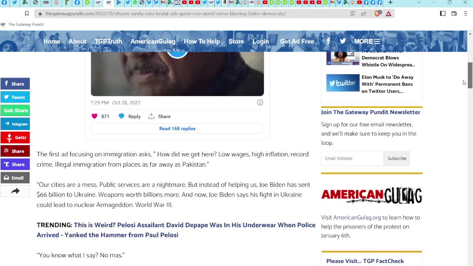Click the page vertical scrollbar thumb
The width and height of the screenshot is (473, 266).
coord(470,75)
